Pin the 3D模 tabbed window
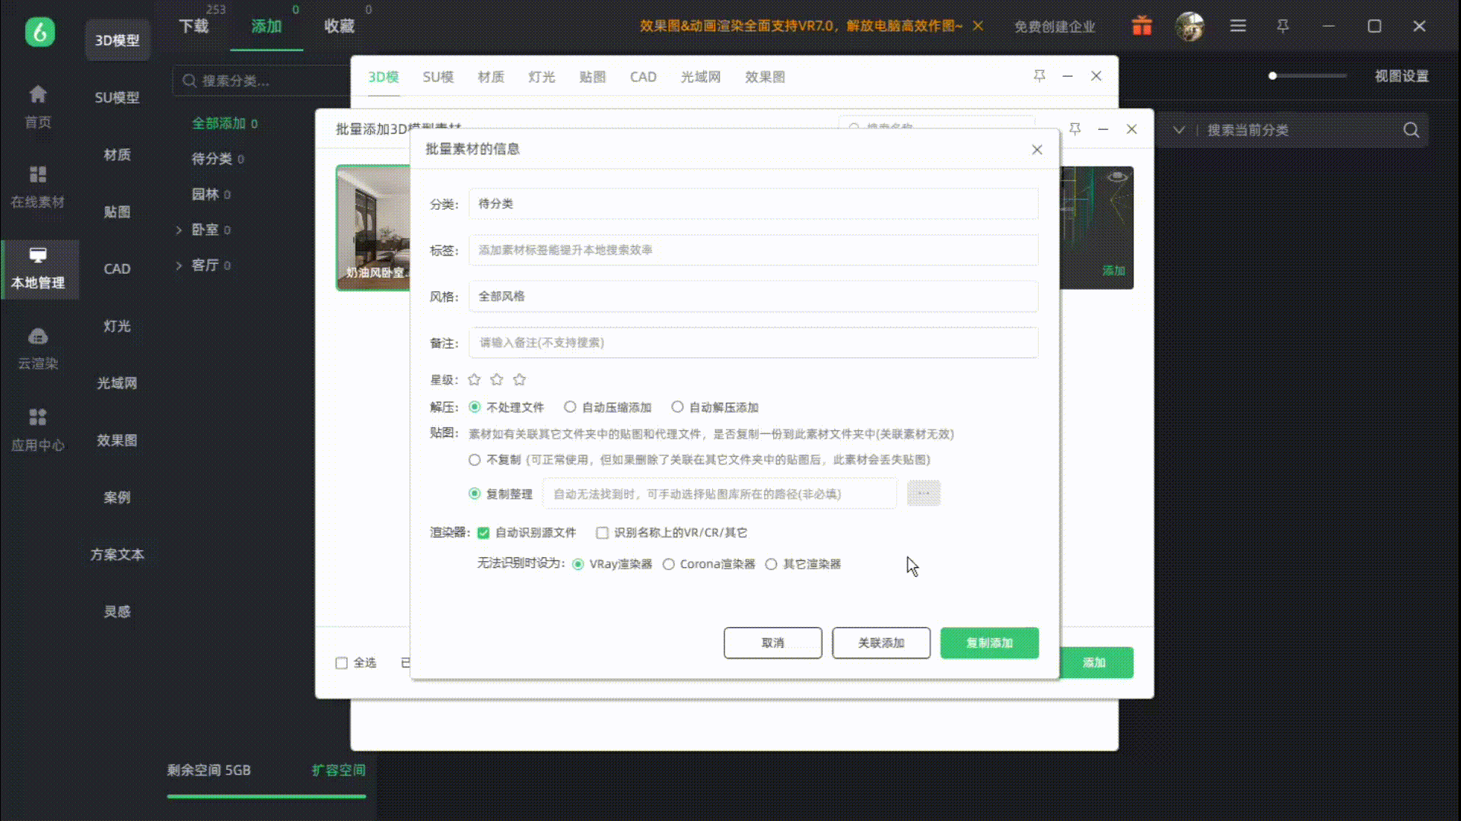 [1039, 76]
